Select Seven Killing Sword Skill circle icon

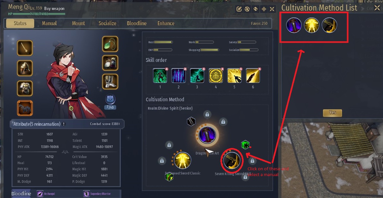pyautogui.click(x=232, y=160)
